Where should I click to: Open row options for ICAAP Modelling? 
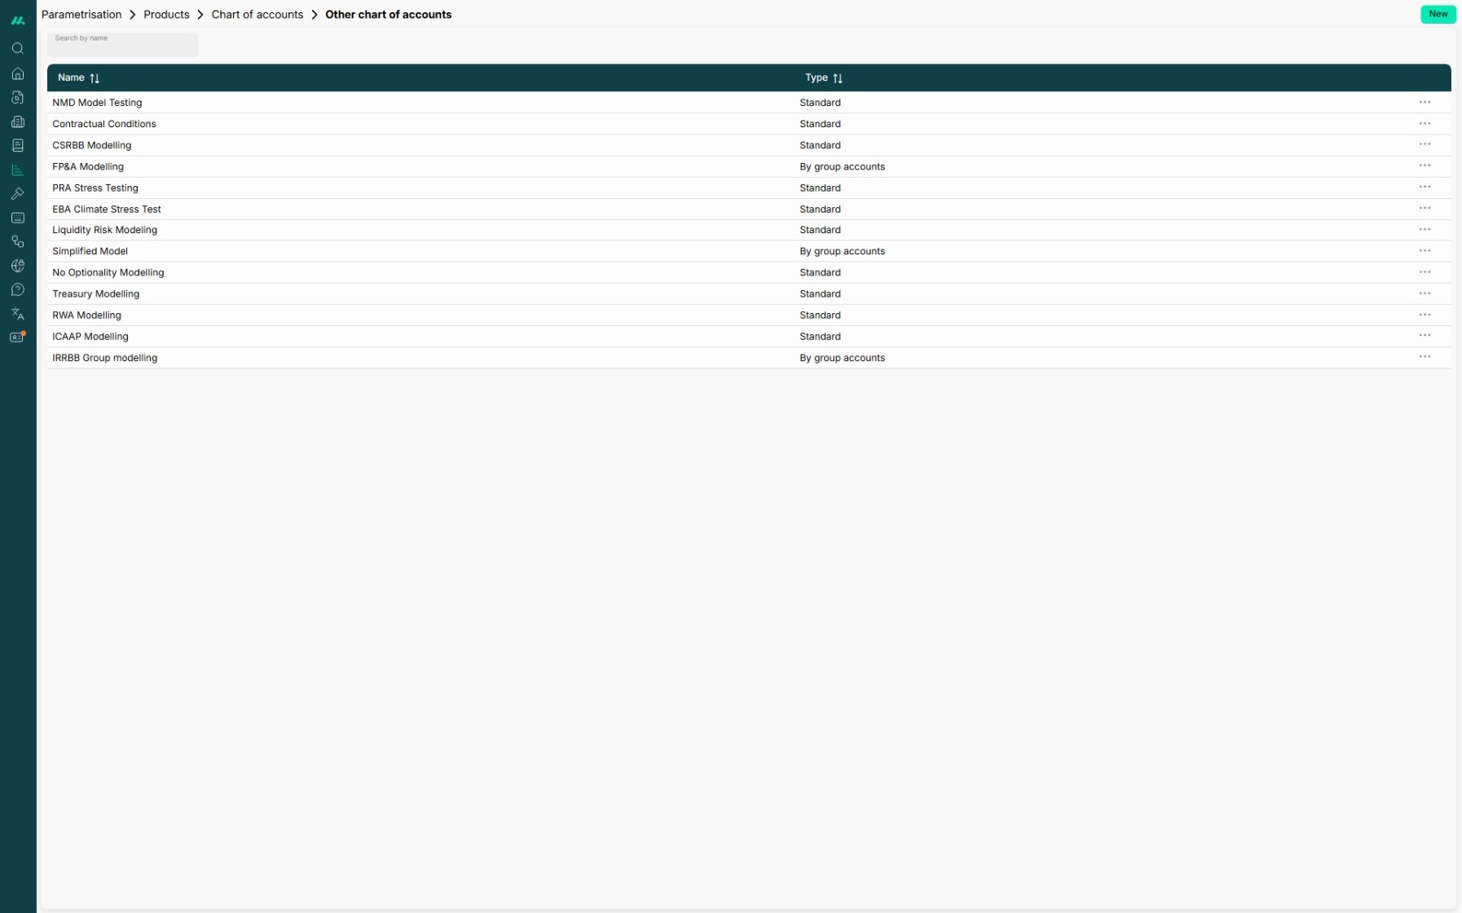pos(1425,336)
